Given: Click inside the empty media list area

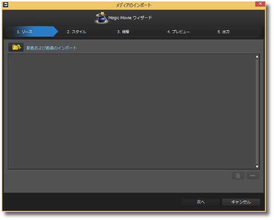Looking at the screenshot, I should [x=131, y=112].
